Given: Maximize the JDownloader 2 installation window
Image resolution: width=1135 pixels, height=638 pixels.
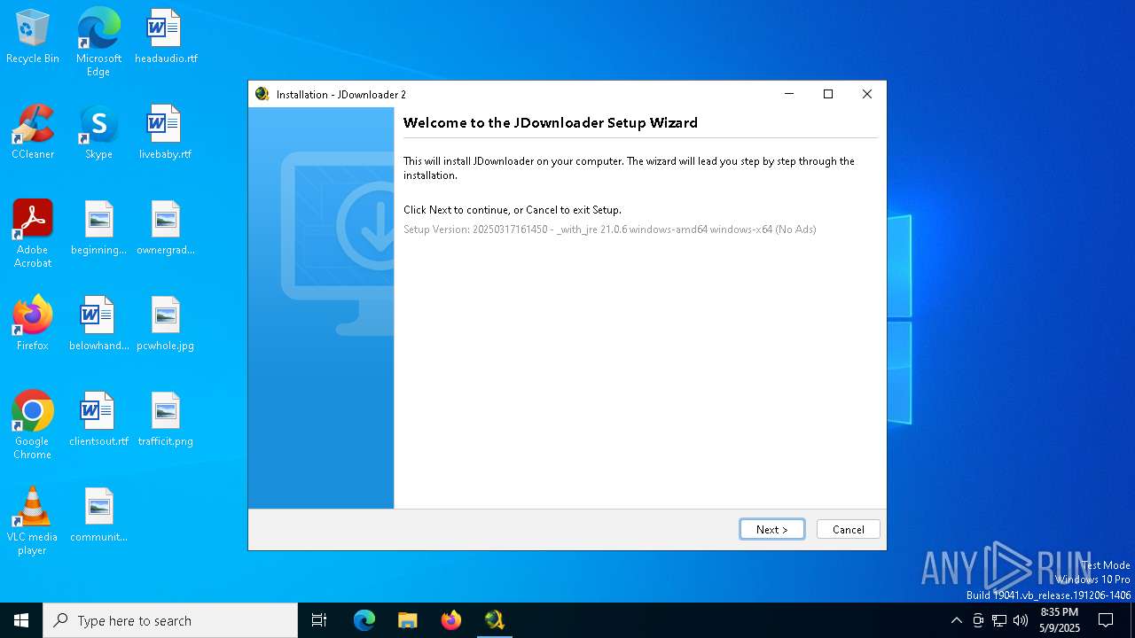Looking at the screenshot, I should point(828,94).
